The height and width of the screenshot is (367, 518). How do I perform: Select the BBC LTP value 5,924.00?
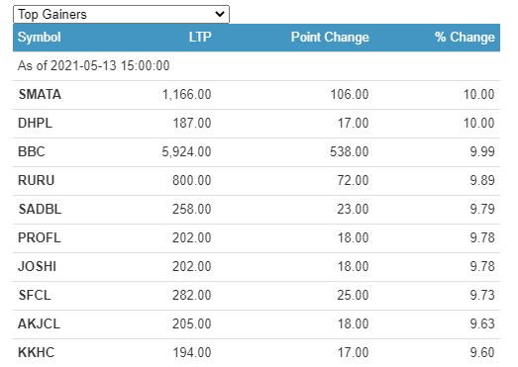click(x=186, y=151)
